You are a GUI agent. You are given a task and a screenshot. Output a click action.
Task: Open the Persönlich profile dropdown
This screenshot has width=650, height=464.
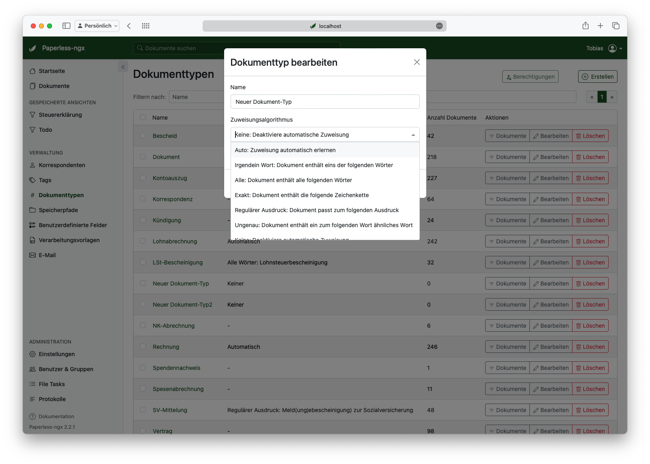tap(97, 26)
